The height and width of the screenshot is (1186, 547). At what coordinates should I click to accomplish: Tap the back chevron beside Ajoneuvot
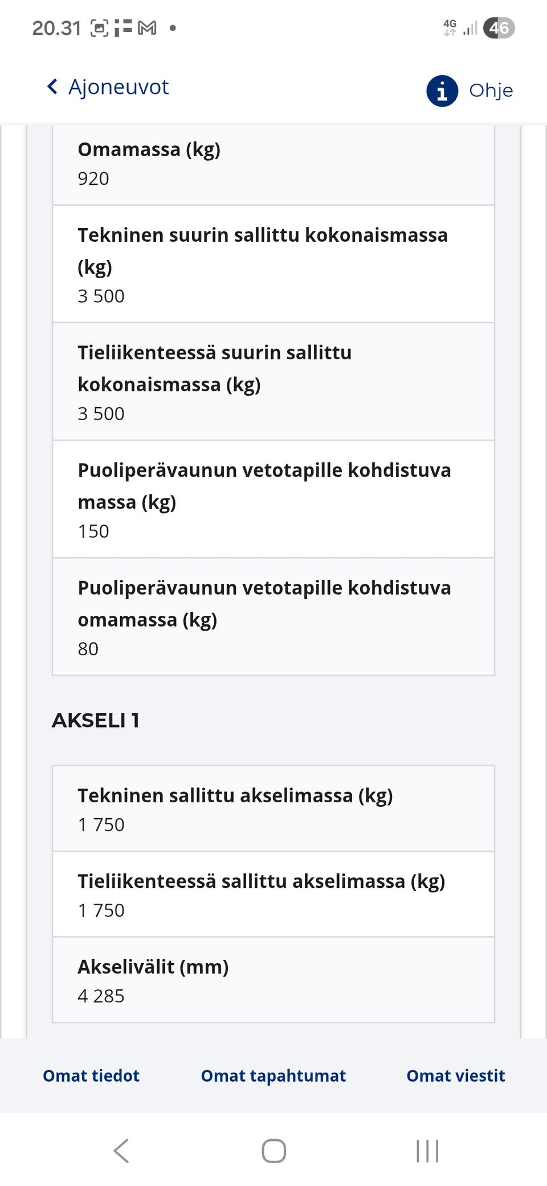click(x=52, y=87)
